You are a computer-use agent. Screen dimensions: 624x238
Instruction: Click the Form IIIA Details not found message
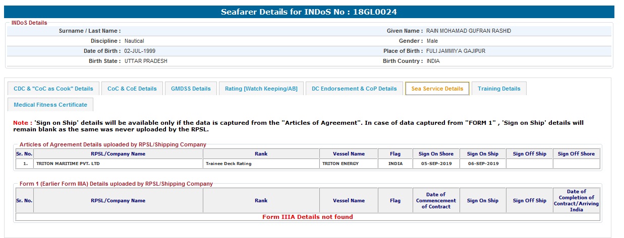(x=308, y=217)
